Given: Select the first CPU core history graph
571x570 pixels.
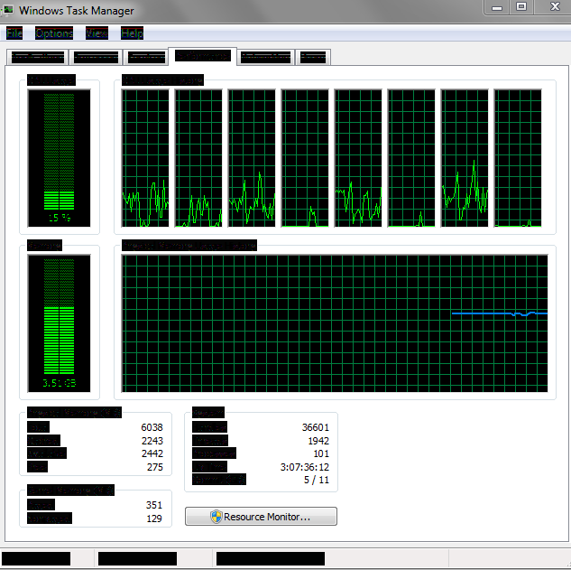Looking at the screenshot, I should 145,158.
